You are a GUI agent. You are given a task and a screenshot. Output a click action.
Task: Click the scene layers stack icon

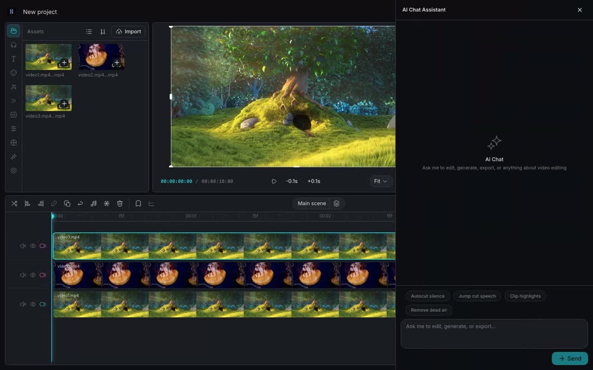pos(337,203)
